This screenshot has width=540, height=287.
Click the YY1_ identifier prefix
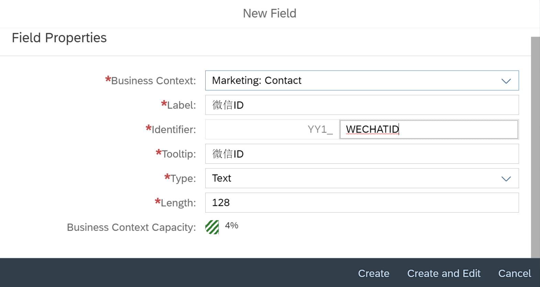(320, 129)
